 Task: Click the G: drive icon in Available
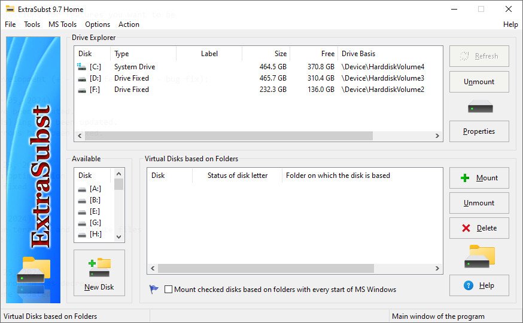pyautogui.click(x=82, y=223)
